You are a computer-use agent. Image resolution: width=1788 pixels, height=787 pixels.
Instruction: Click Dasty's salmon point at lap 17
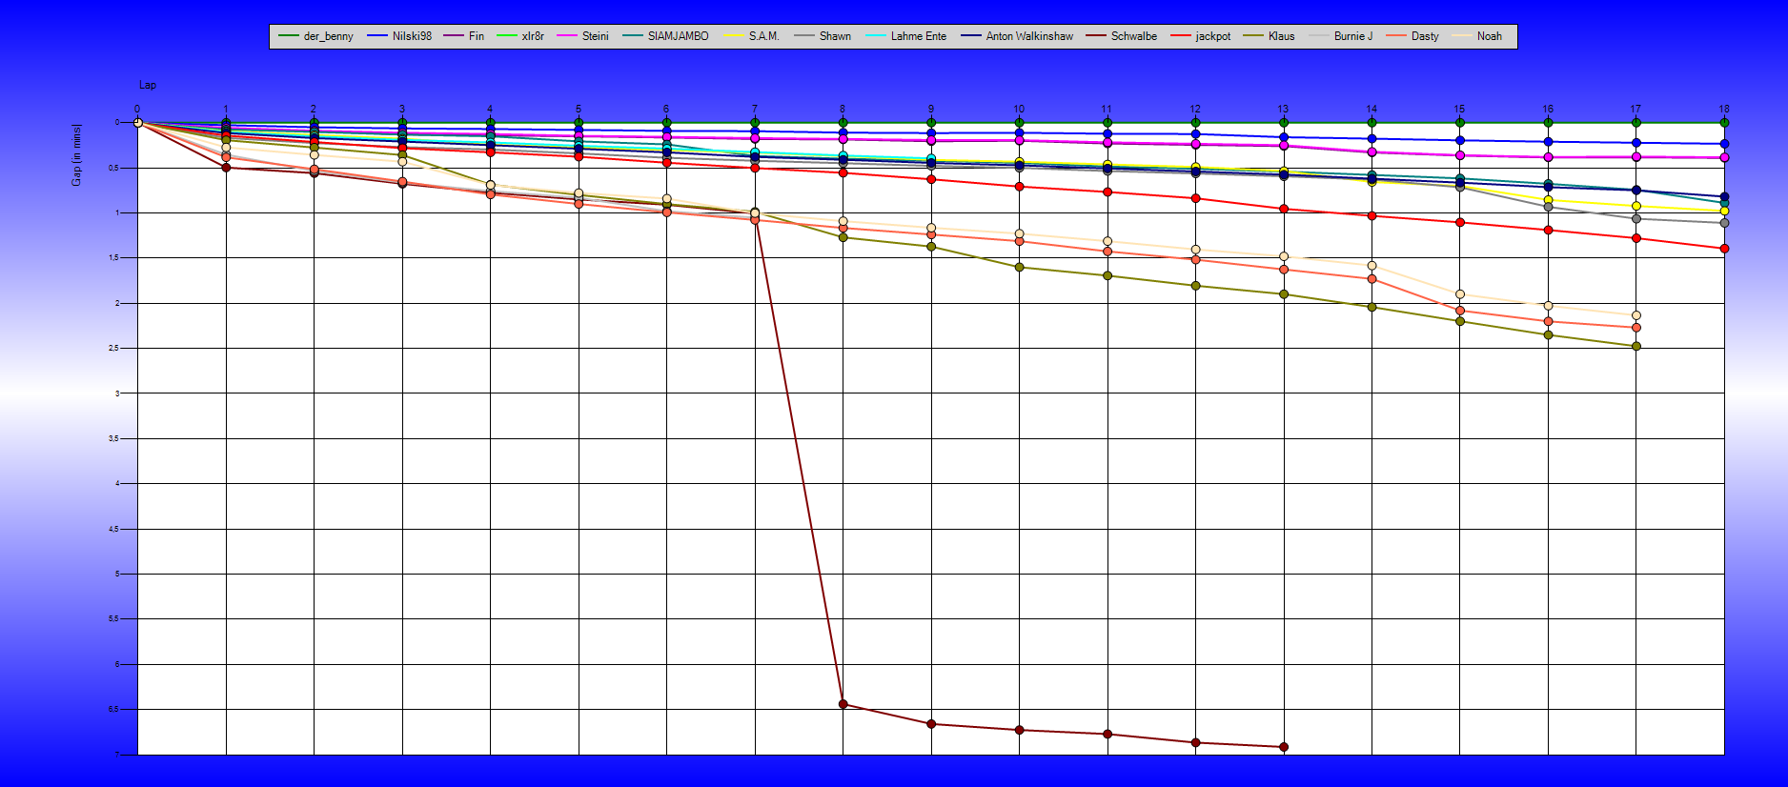[x=1636, y=328]
